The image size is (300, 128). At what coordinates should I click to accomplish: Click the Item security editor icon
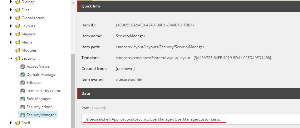[22, 91]
